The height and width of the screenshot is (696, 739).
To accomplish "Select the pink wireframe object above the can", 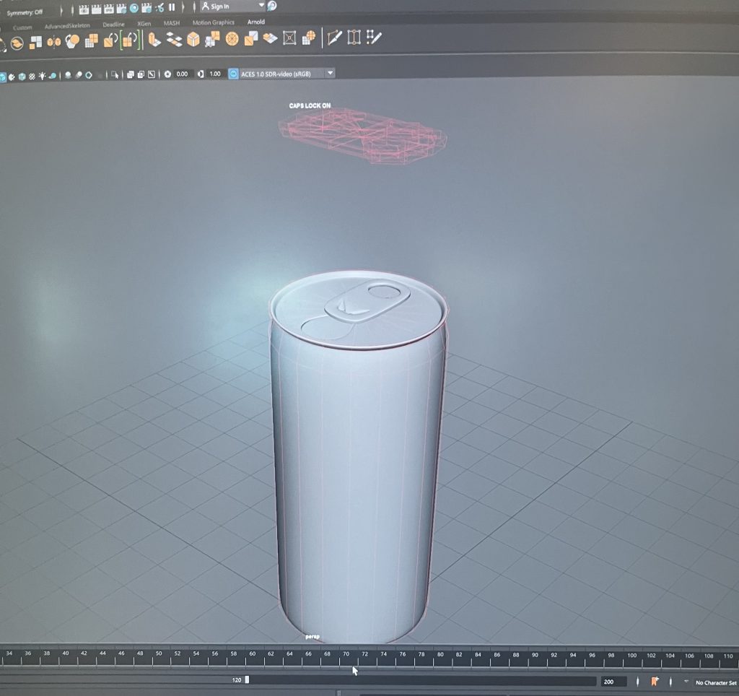I will coord(362,136).
